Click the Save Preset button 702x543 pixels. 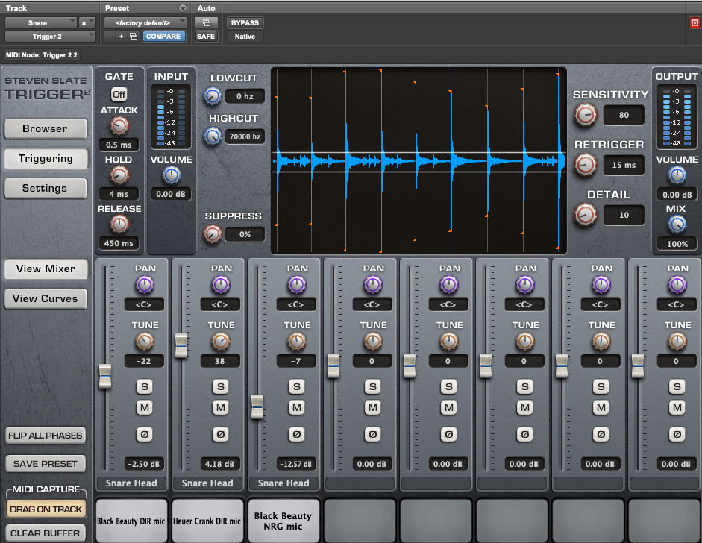(x=46, y=464)
